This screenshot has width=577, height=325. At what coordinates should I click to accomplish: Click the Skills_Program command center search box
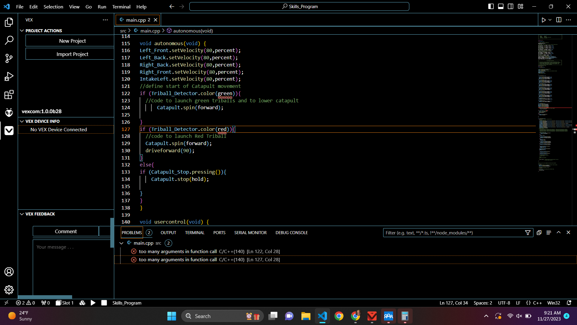pos(299,7)
